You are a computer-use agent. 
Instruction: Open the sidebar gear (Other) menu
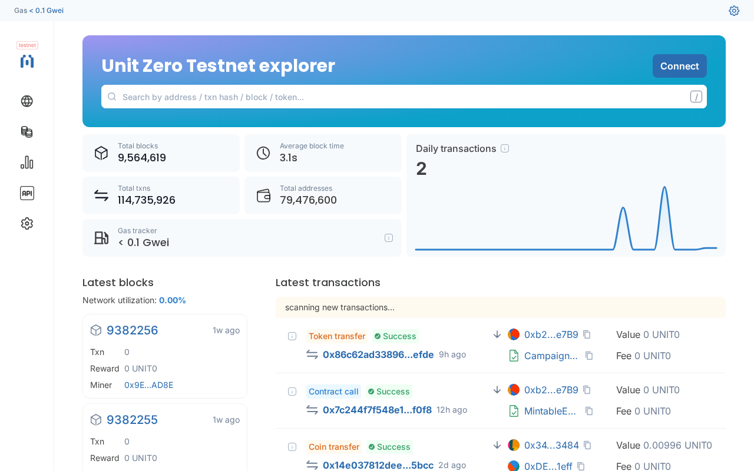click(27, 224)
